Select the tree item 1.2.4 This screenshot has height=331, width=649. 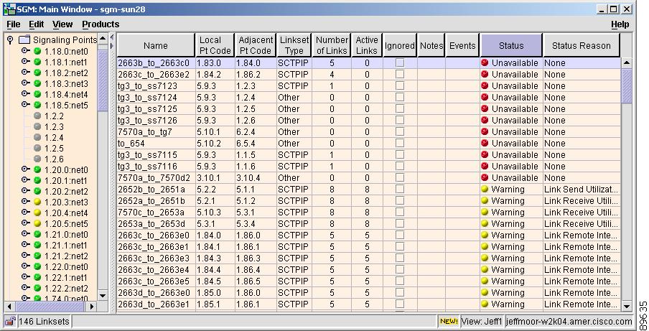click(54, 138)
